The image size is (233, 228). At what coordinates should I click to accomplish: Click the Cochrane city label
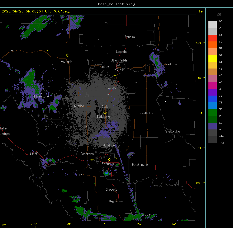87,154
